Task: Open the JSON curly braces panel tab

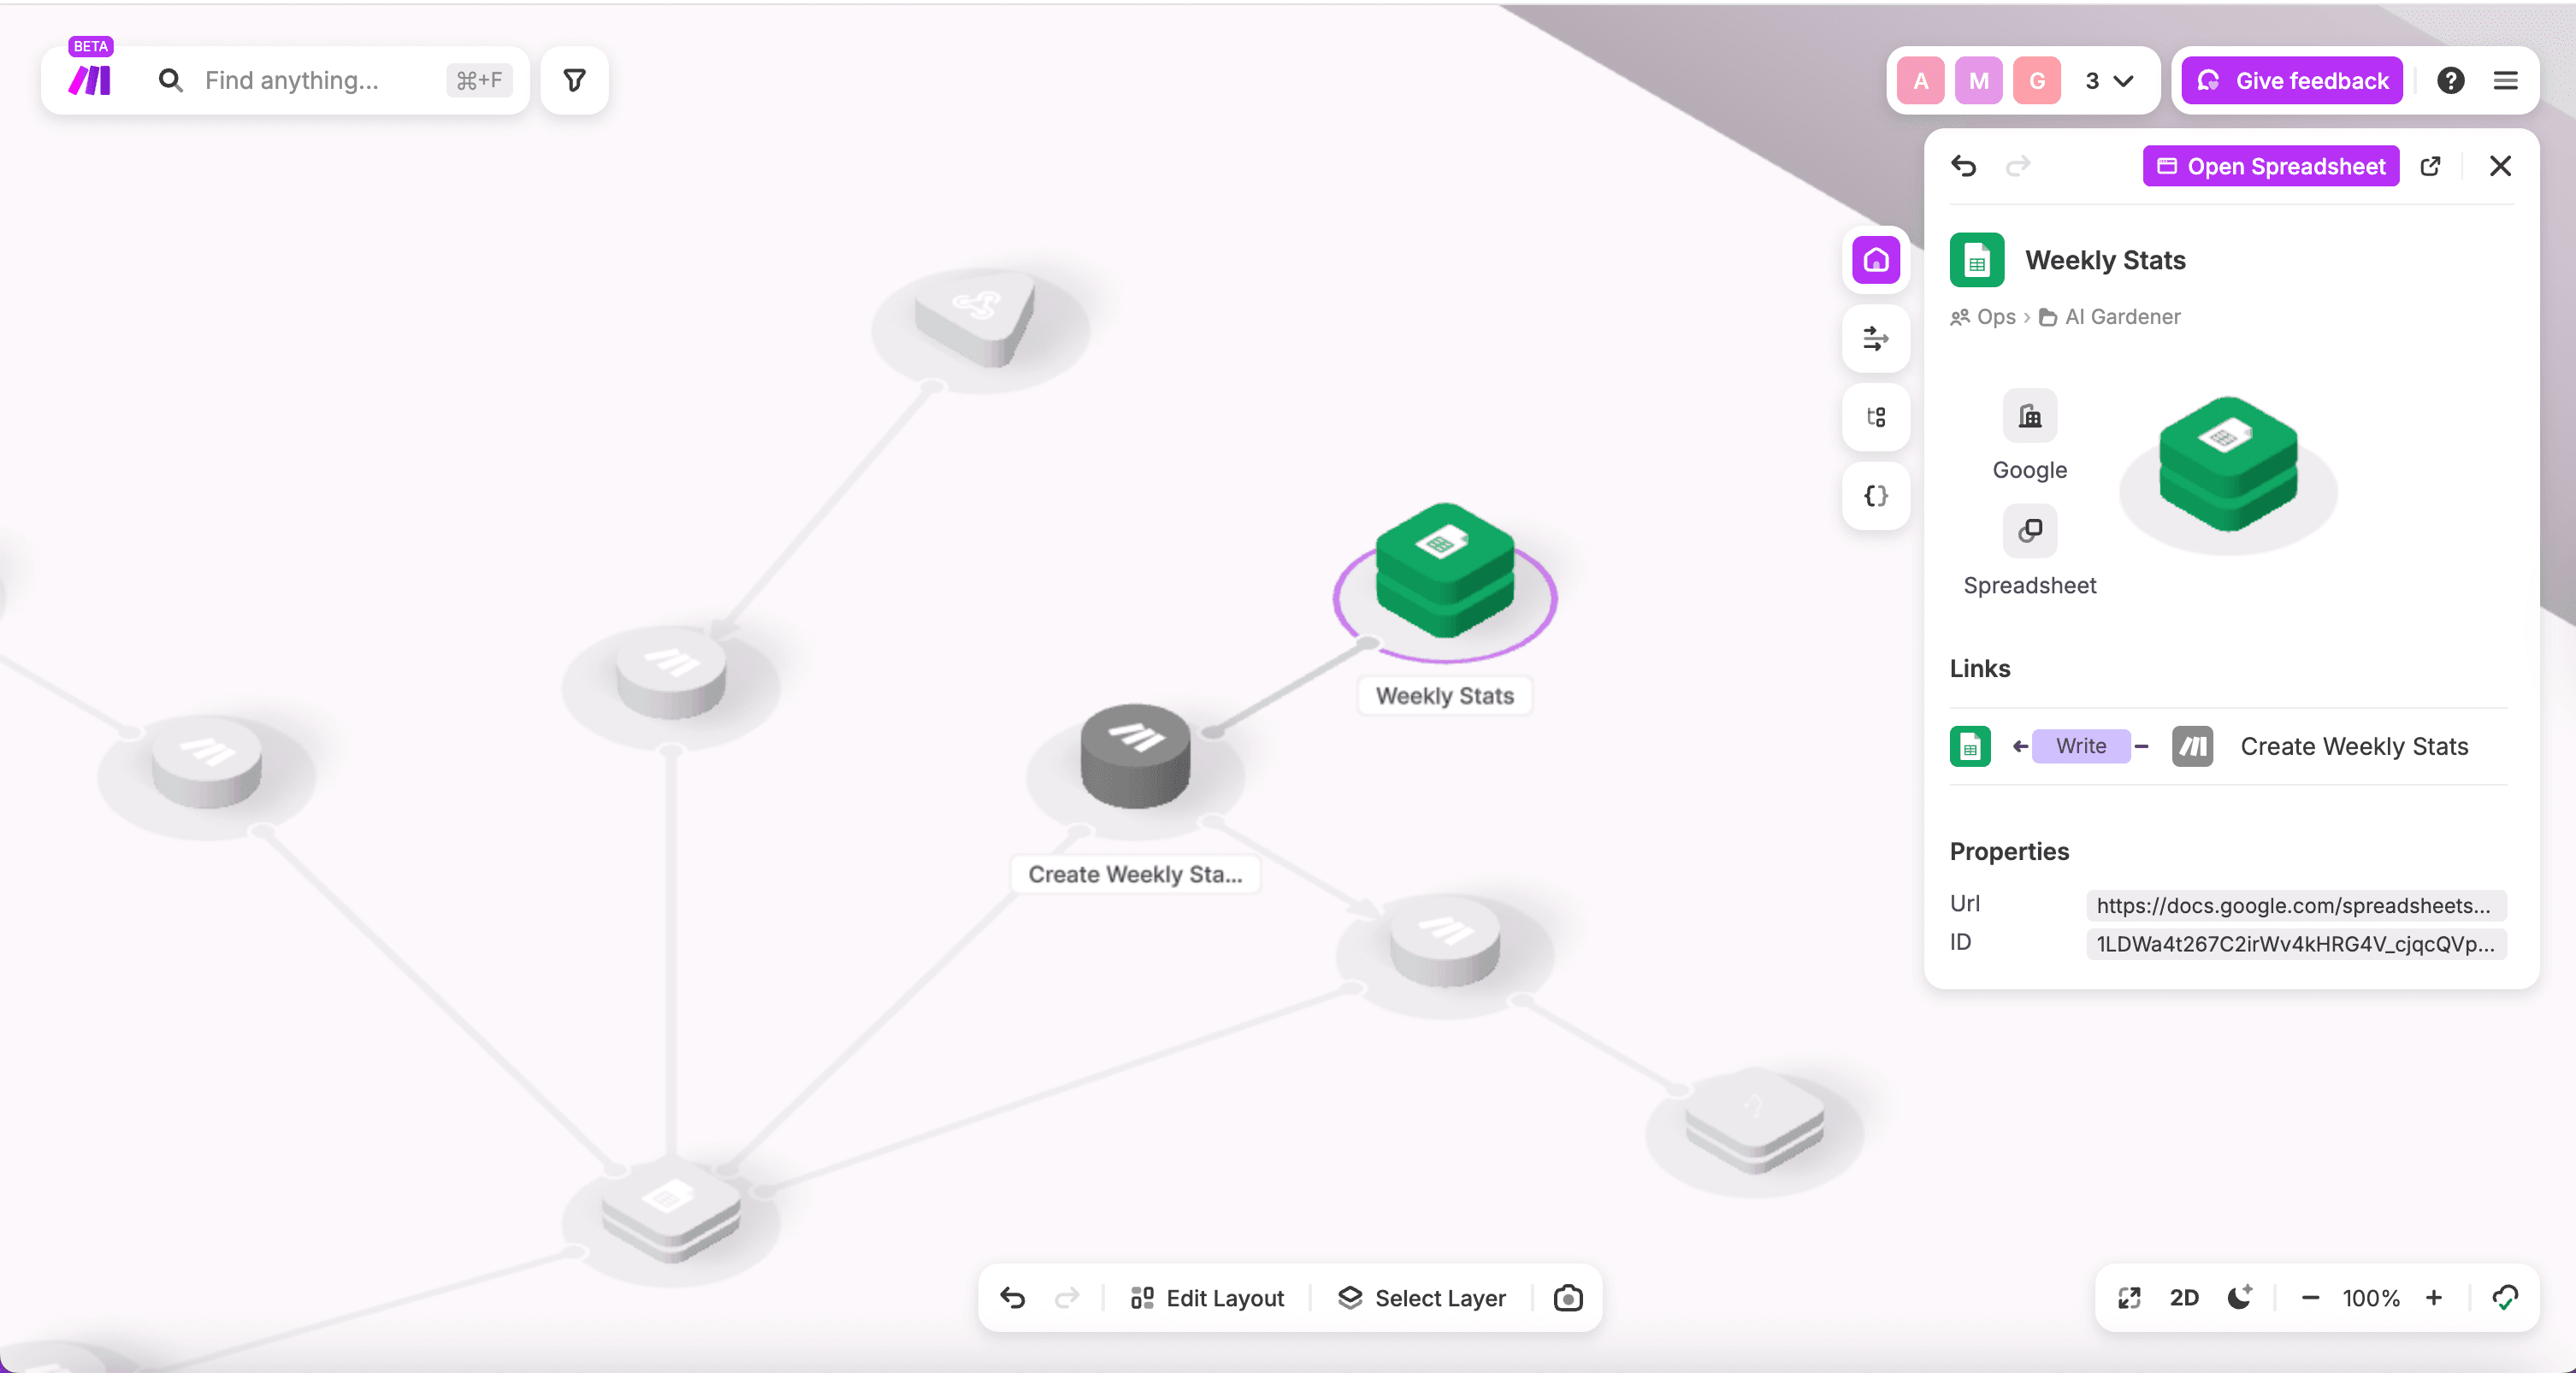Action: 1875,496
